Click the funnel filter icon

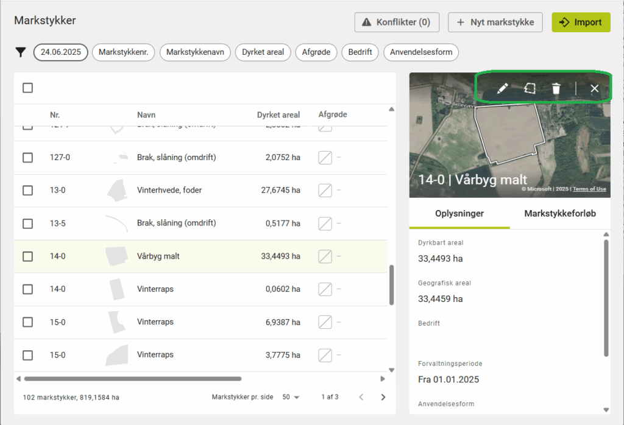[x=21, y=52]
